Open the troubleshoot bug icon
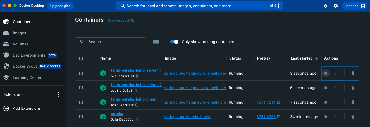Viewport: 370px width, 127px height. [325, 6]
